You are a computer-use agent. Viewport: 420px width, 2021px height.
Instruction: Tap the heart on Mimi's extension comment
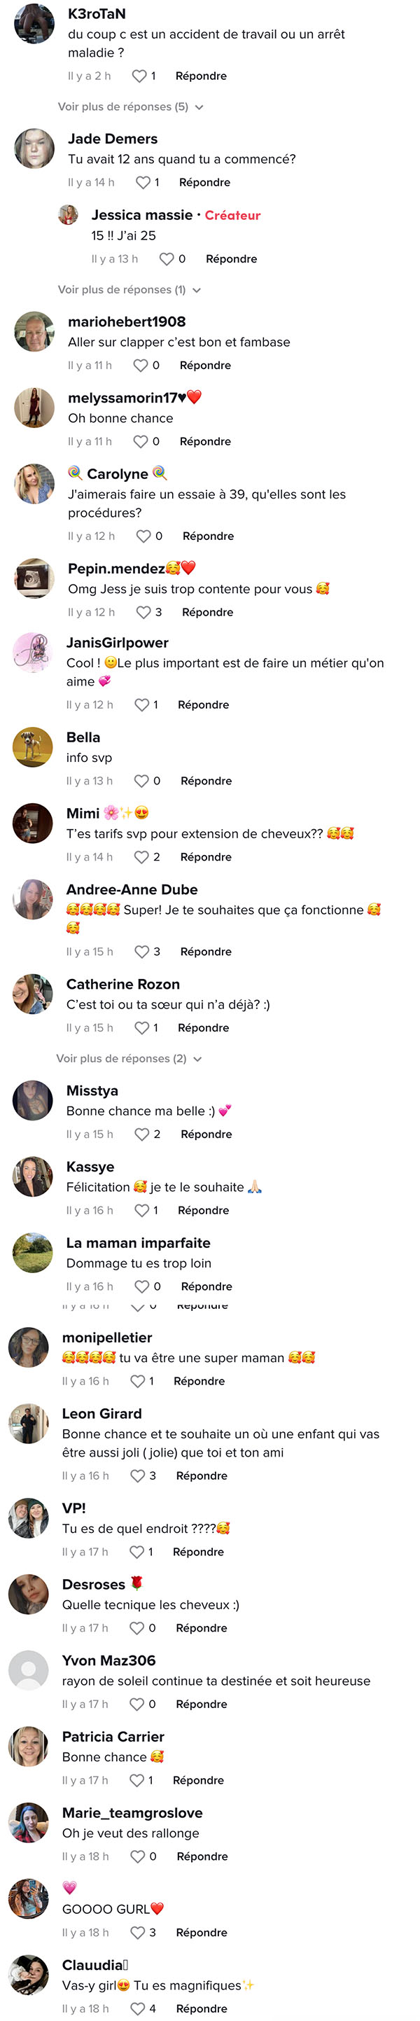(142, 856)
